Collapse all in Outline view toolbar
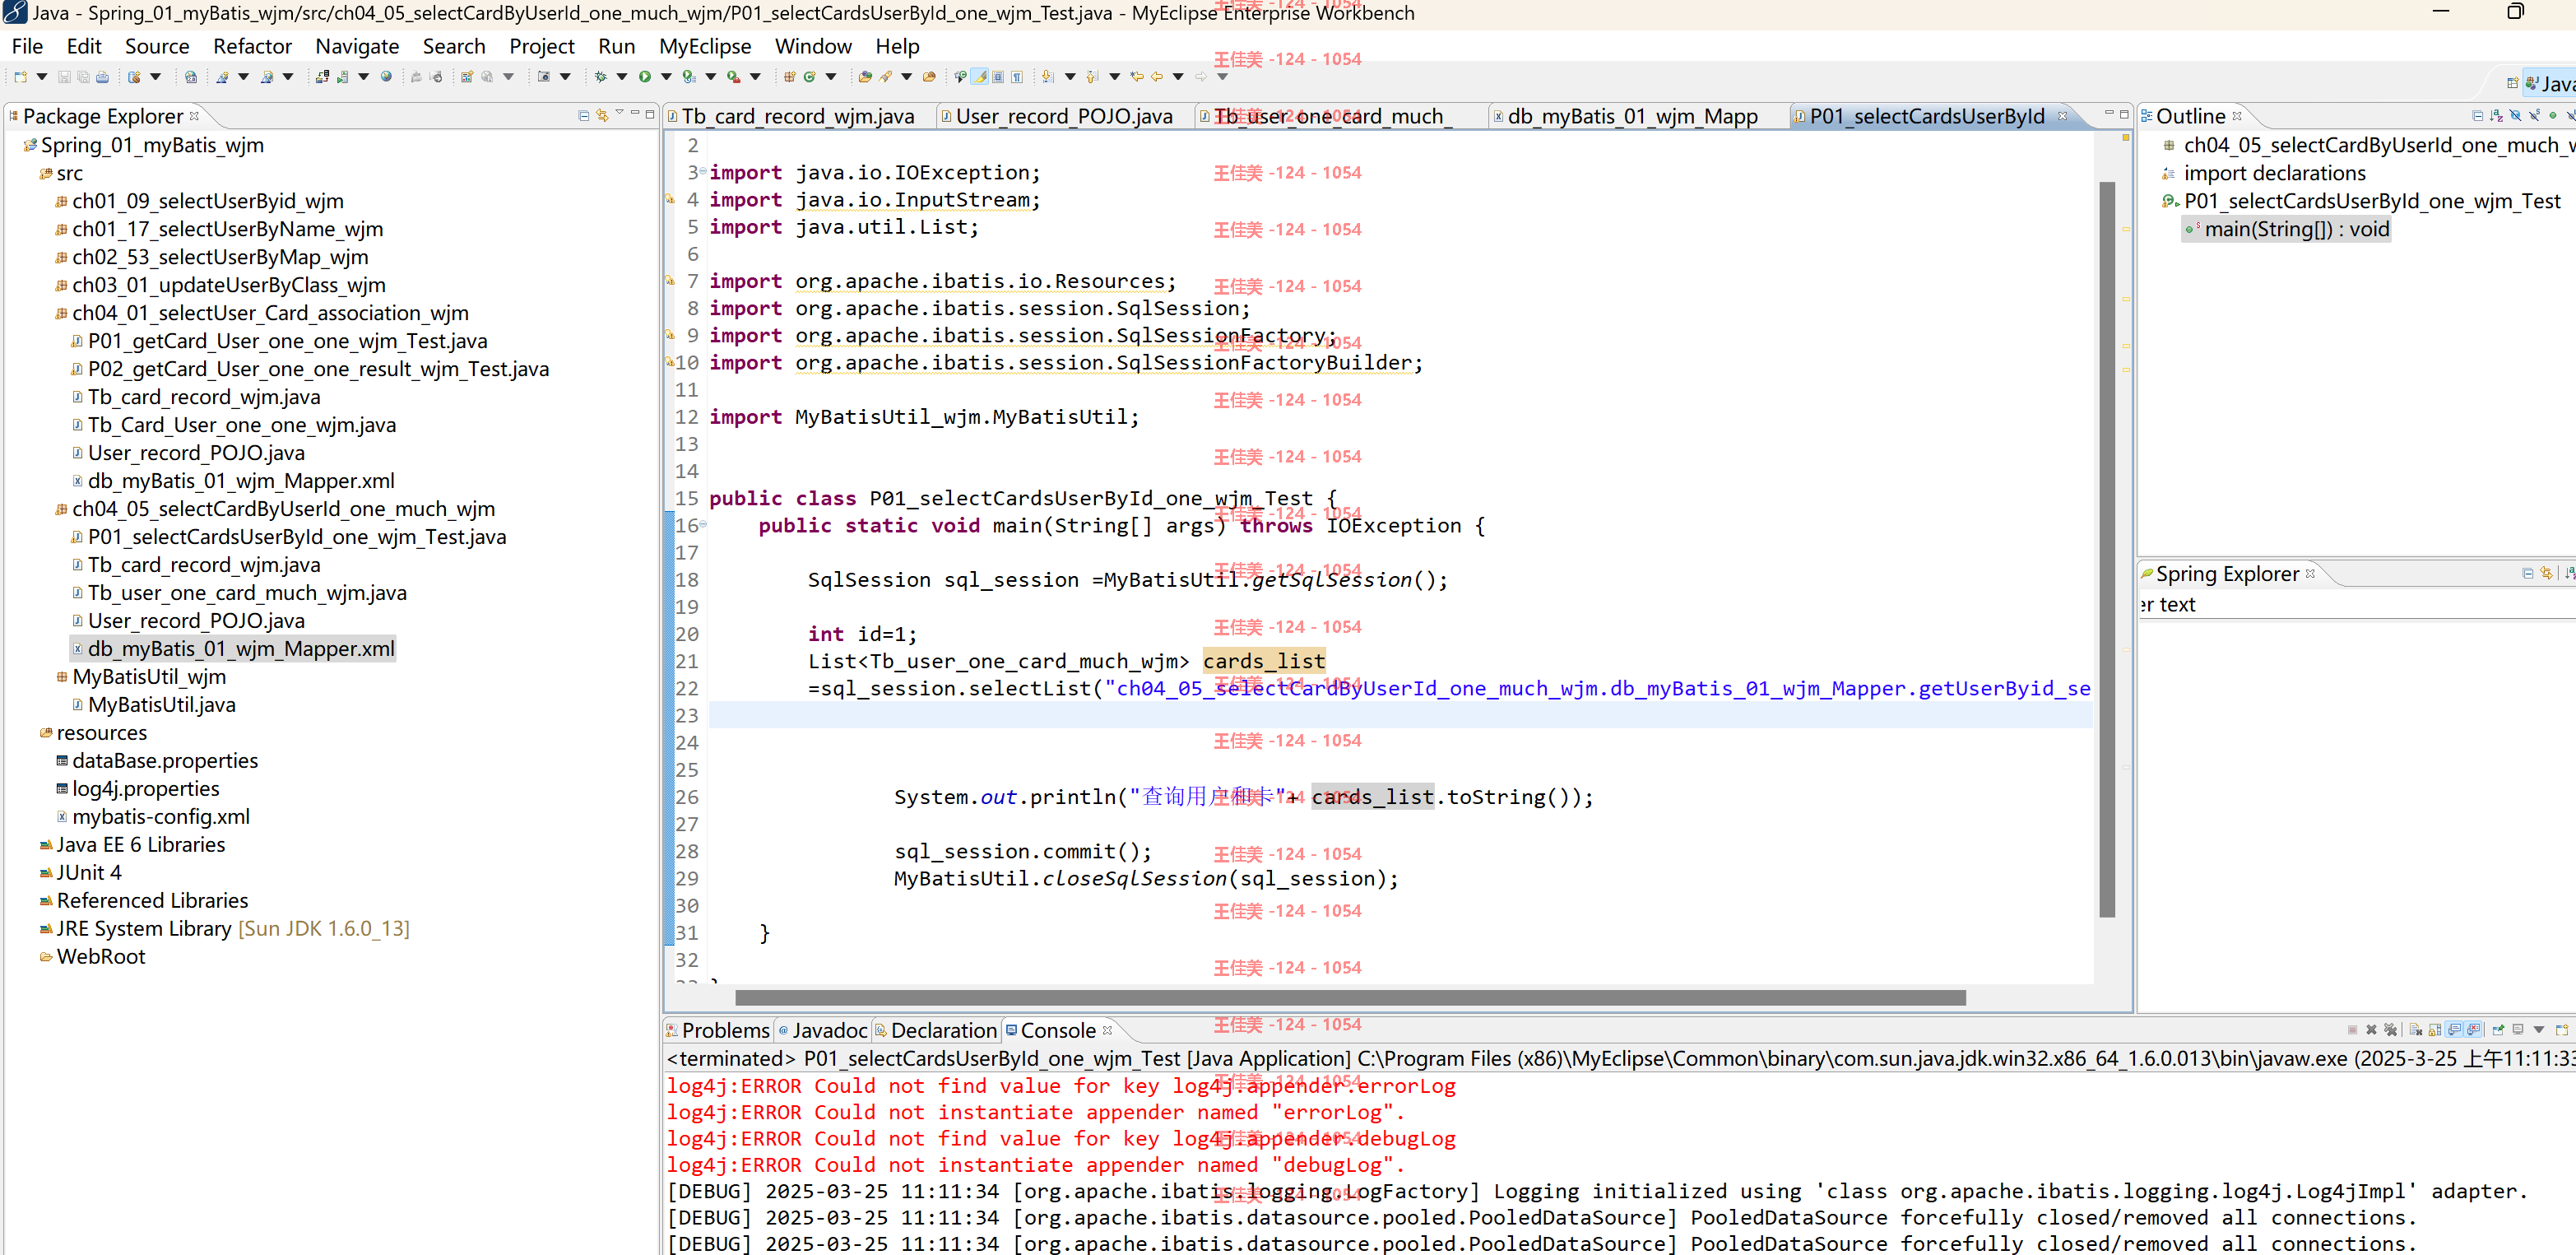The height and width of the screenshot is (1255, 2576). (x=2478, y=116)
